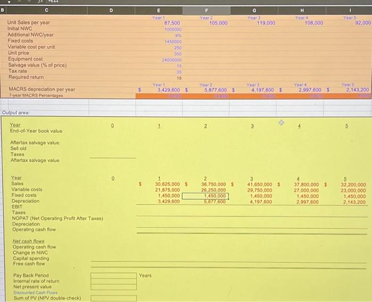Select the 'Sell old' row label
The width and height of the screenshot is (372, 302).
(18, 149)
